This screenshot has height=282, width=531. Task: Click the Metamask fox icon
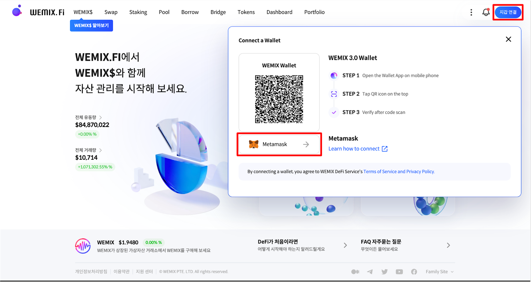[254, 144]
